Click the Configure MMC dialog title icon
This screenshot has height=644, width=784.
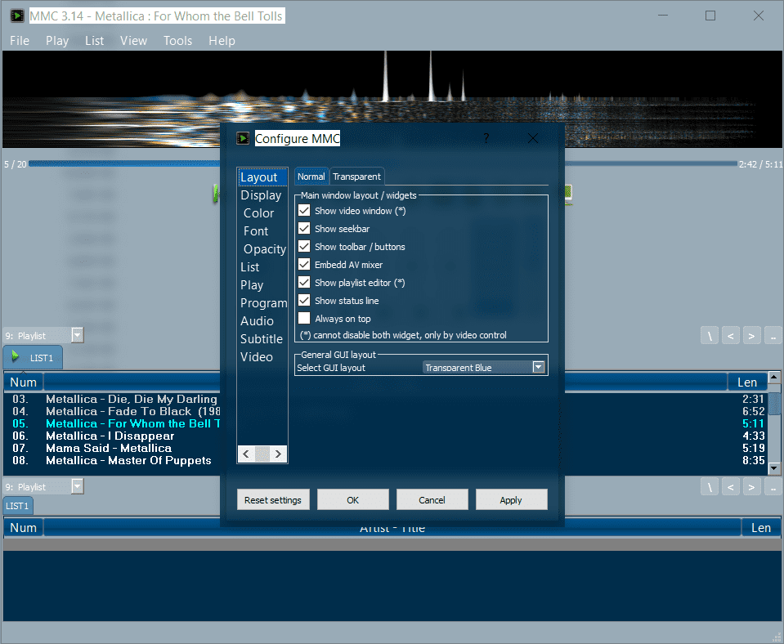click(x=243, y=138)
